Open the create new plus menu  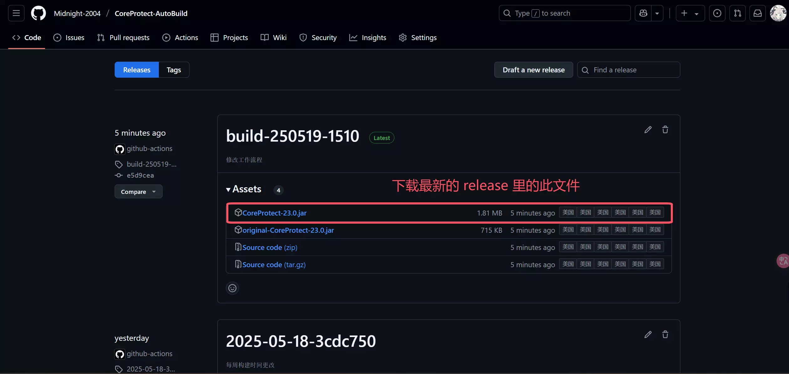[x=690, y=13]
